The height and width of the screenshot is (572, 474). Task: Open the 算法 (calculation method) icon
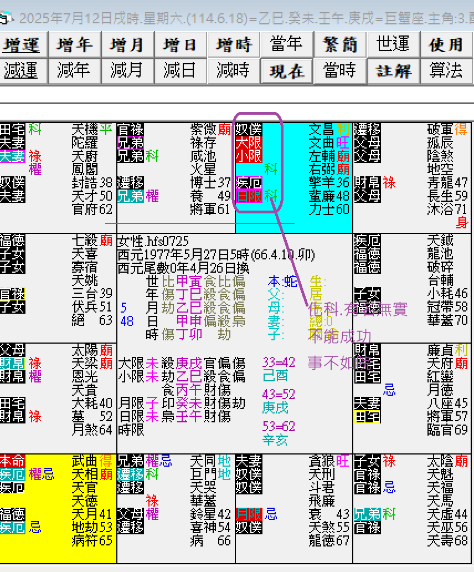click(446, 71)
